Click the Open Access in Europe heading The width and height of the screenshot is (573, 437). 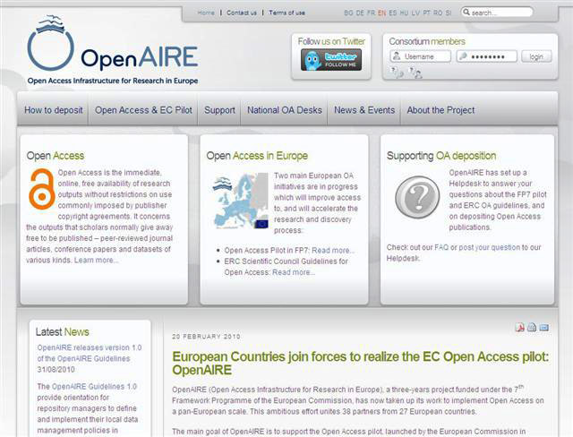[x=257, y=156]
